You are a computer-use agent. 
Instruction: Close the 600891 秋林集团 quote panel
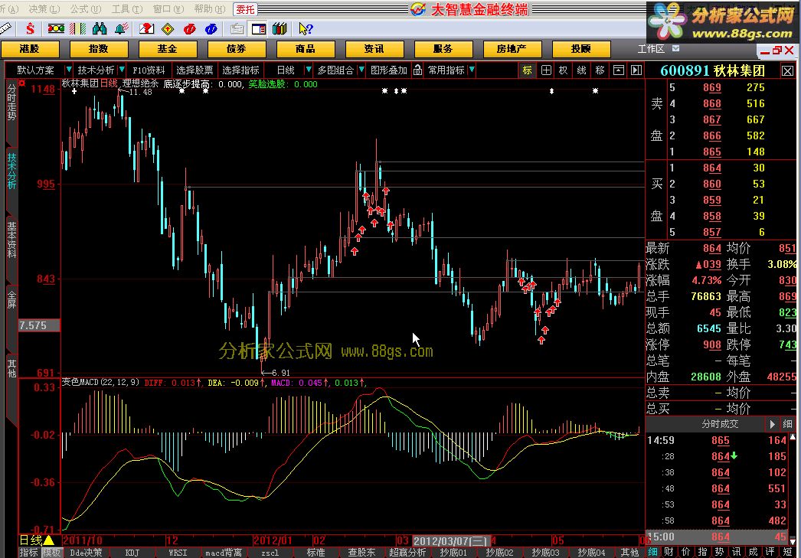pos(788,71)
